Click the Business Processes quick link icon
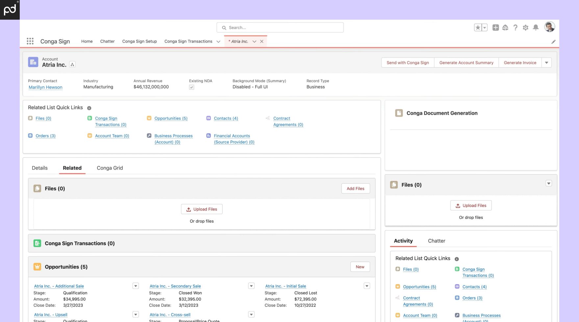579x322 pixels. (149, 135)
